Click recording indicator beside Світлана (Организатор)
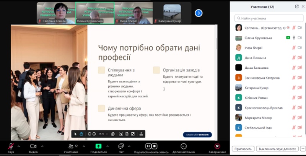The width and height of the screenshot is (306, 156). tap(288, 28)
